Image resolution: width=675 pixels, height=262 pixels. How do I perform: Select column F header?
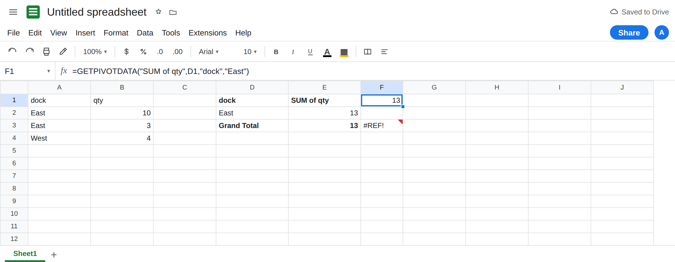pos(382,87)
